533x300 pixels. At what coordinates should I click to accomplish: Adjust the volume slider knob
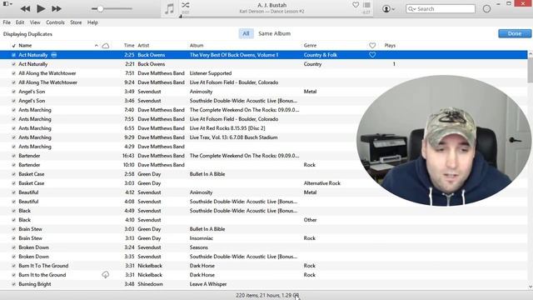(100, 9)
